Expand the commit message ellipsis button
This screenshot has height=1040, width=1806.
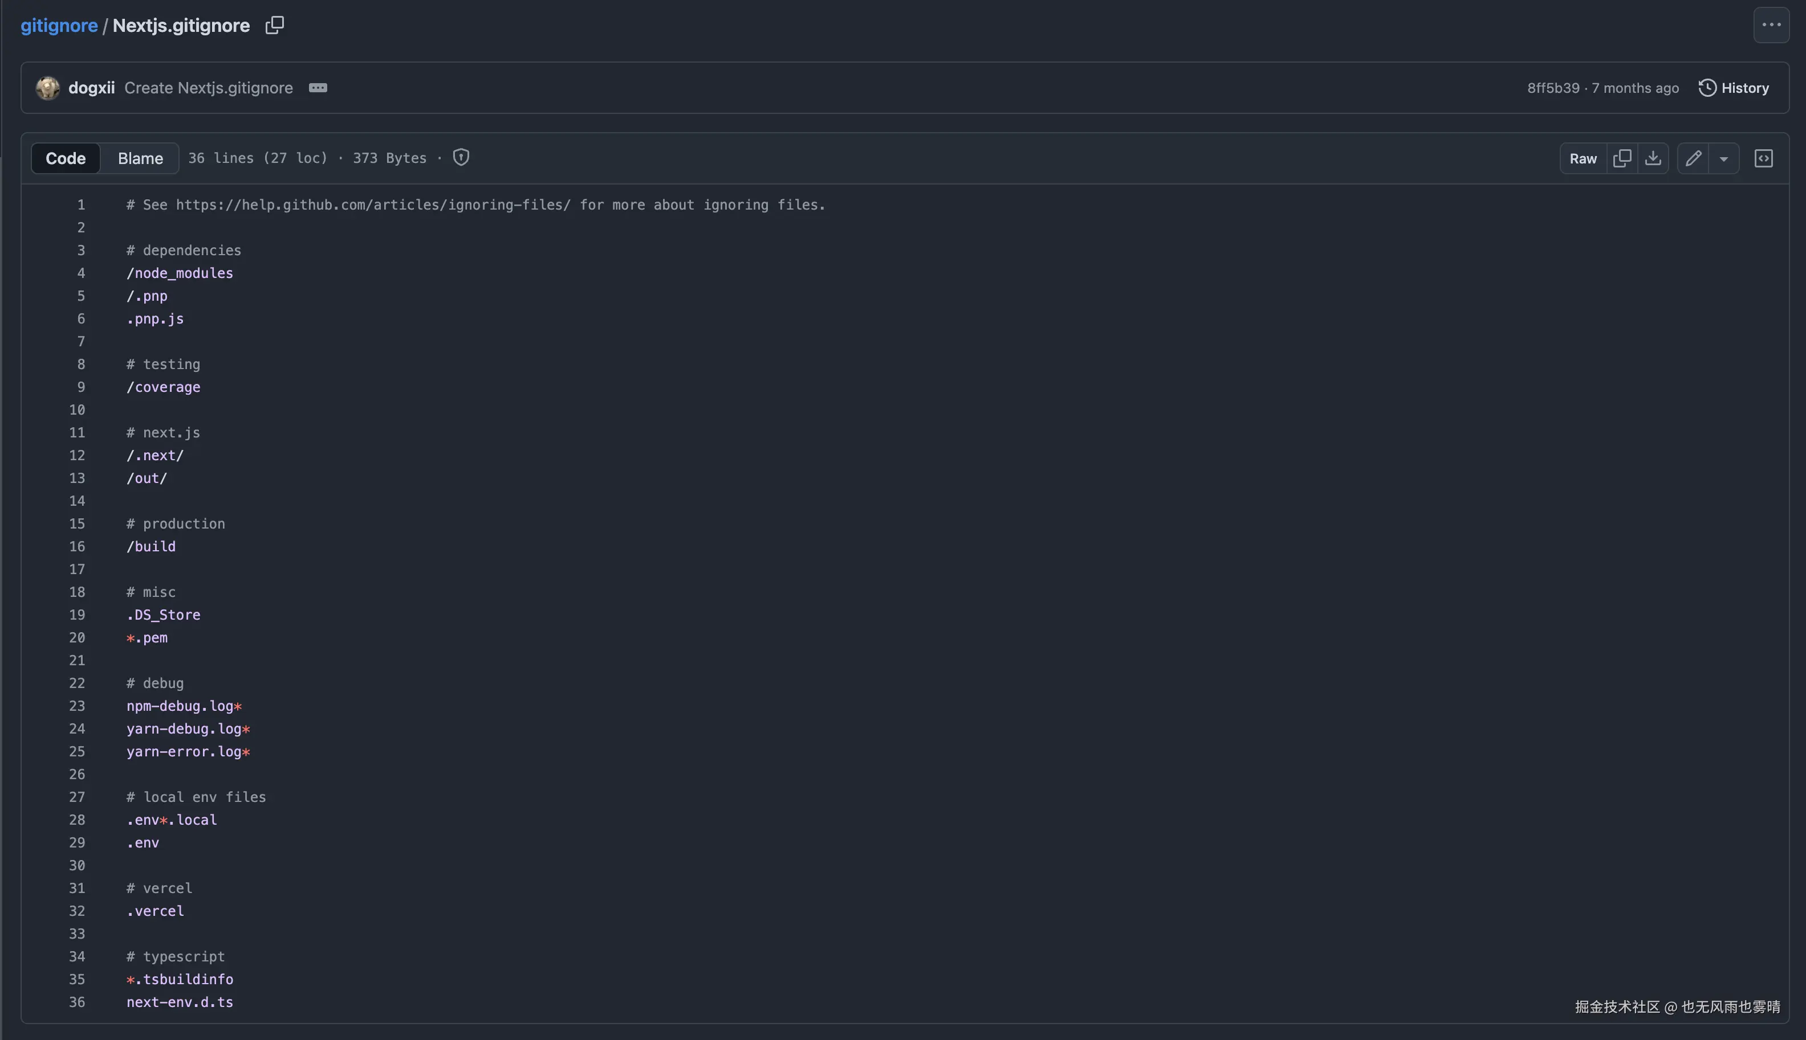pos(318,88)
